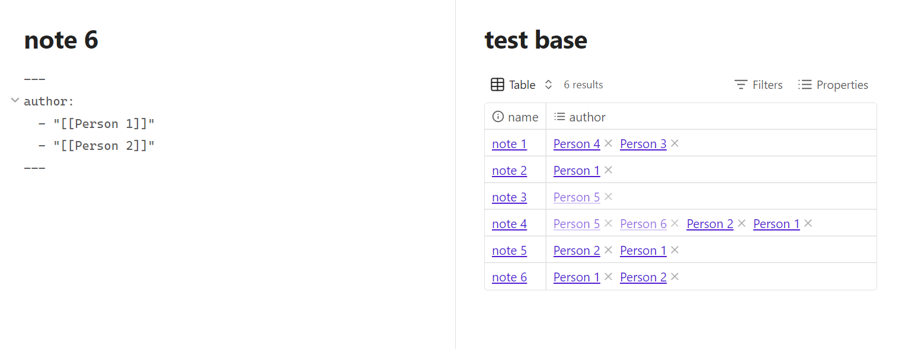Screen dimensions: 902x349
Task: Open the Properties list icon
Action: pyautogui.click(x=805, y=85)
